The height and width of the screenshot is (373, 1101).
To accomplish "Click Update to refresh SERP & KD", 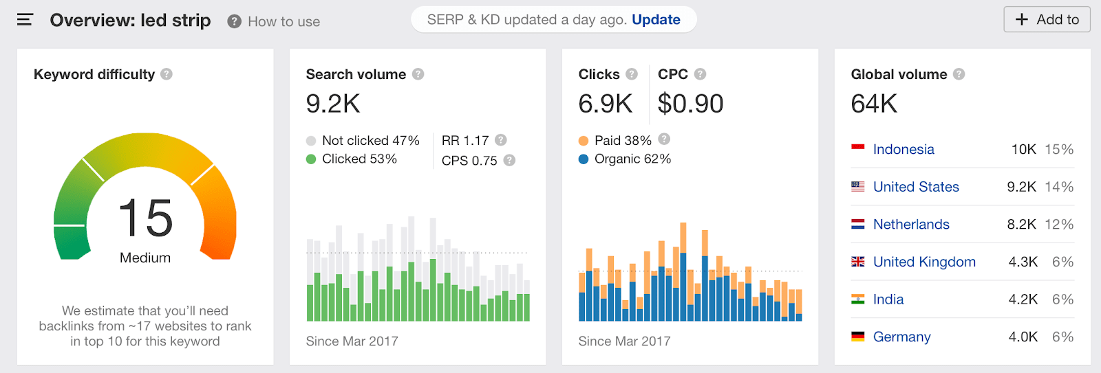I will coord(656,20).
